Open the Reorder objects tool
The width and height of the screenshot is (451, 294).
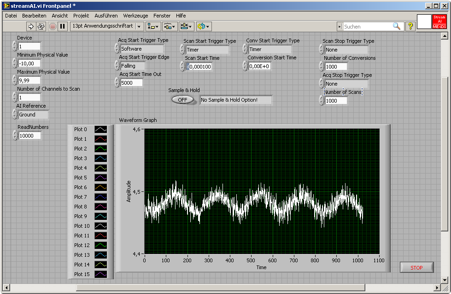coord(203,26)
